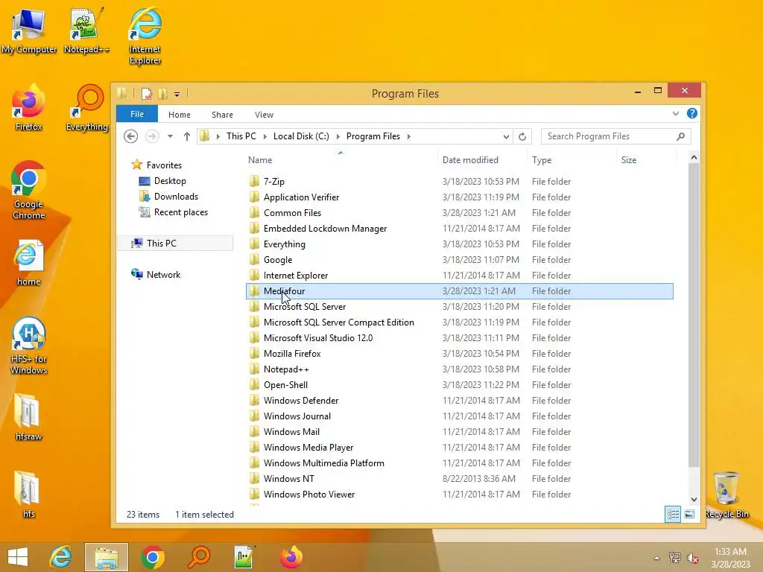
Task: Launch Everything search from the taskbar
Action: click(x=199, y=557)
